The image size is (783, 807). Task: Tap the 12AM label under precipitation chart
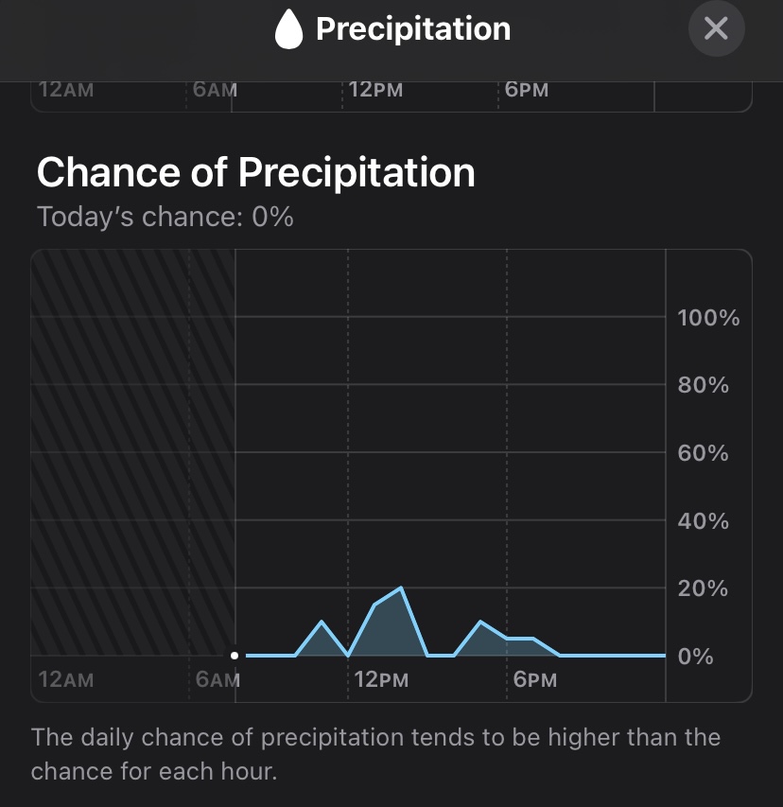[66, 680]
